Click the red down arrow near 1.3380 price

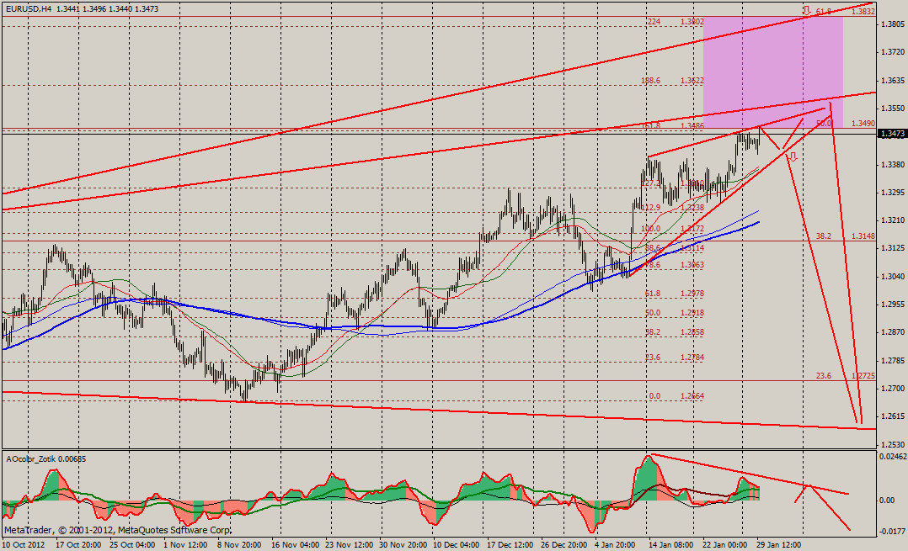(x=792, y=156)
